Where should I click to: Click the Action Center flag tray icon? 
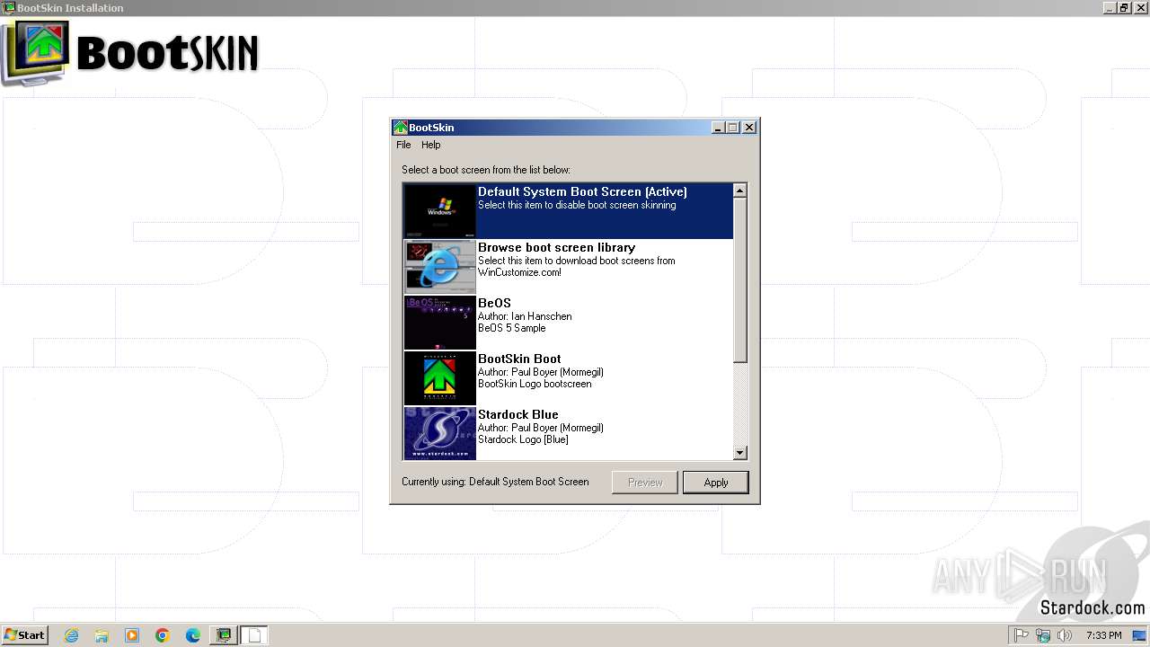click(1022, 635)
